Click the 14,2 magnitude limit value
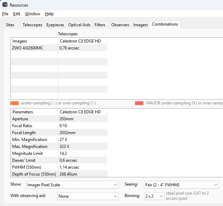This screenshot has height=206, width=223. 63,153
